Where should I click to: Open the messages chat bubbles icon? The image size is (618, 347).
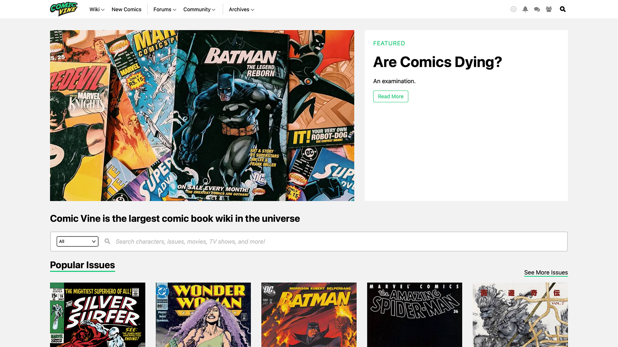537,9
